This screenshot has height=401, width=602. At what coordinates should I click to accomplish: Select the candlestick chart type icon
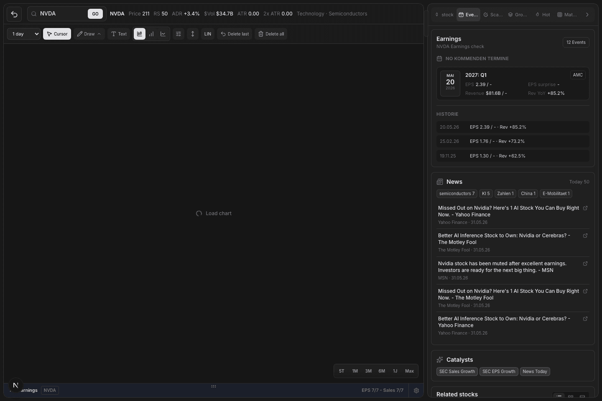click(x=140, y=34)
